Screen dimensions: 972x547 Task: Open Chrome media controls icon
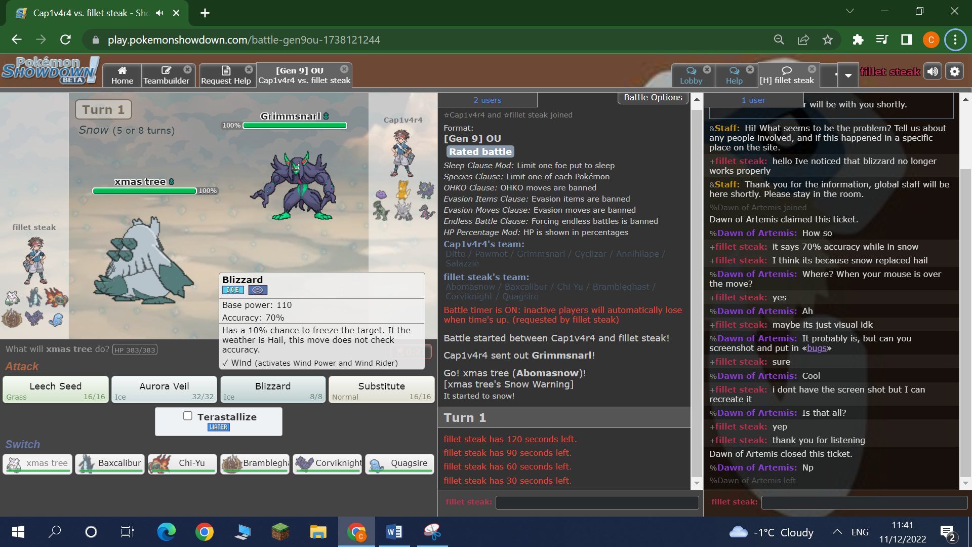[x=882, y=40]
